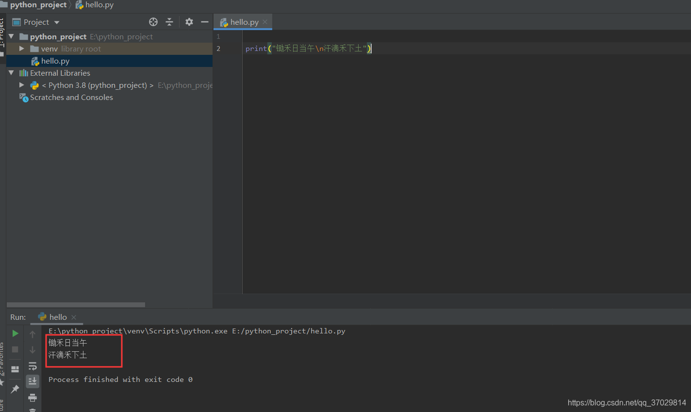Screen dimensions: 691x412
Task: Open the 2: Favorites side tool window tab
Action: (x=2, y=360)
